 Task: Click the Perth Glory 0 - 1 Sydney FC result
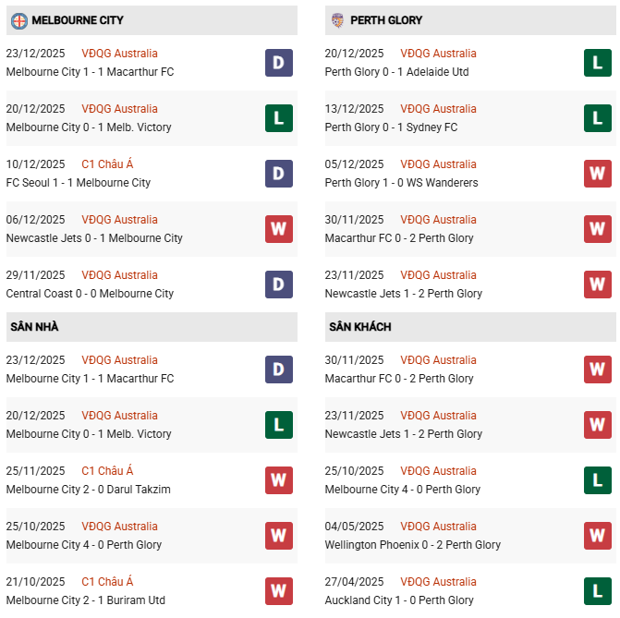pyautogui.click(x=404, y=127)
